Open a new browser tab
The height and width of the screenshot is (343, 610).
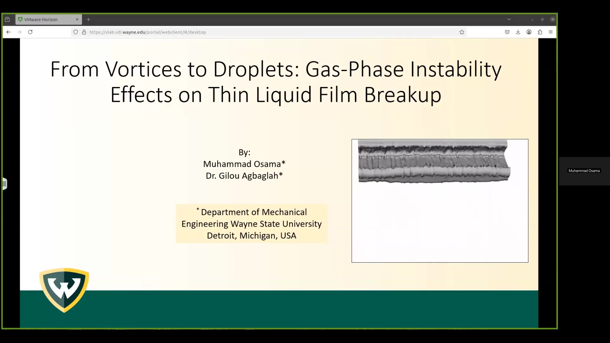pyautogui.click(x=89, y=19)
